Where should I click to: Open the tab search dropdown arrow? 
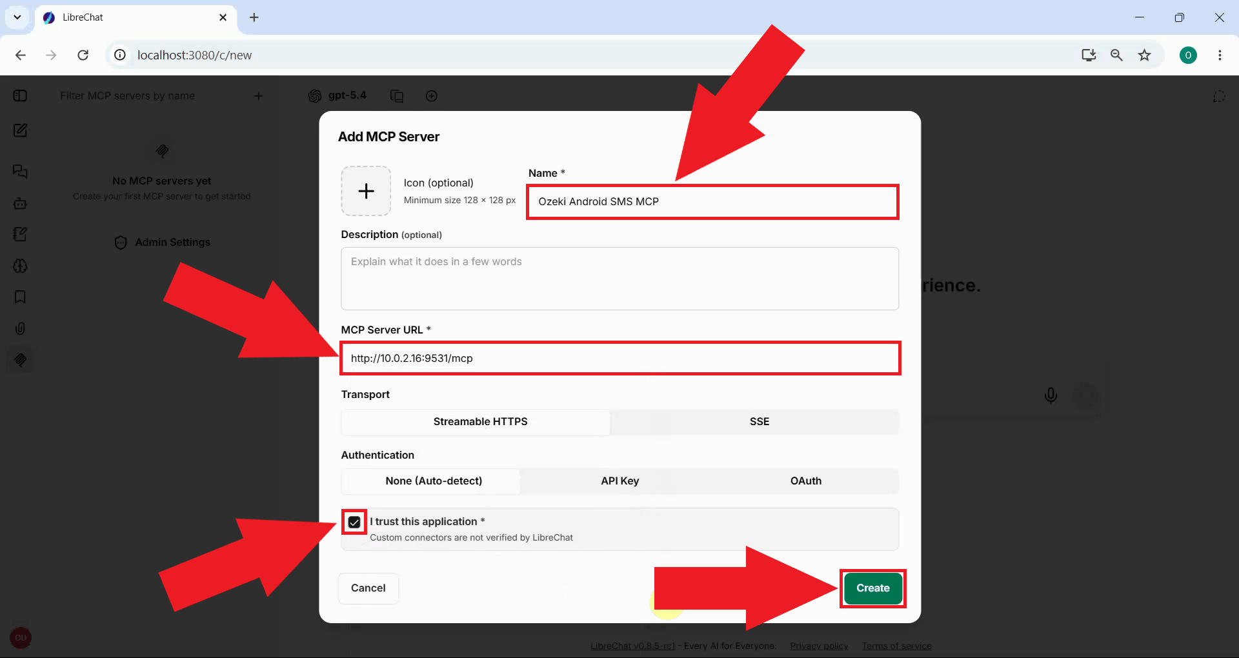tap(17, 17)
